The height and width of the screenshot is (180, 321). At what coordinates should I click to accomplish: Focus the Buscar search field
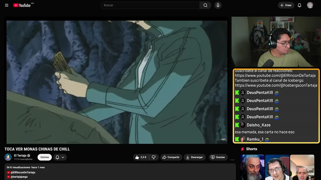[150, 5]
